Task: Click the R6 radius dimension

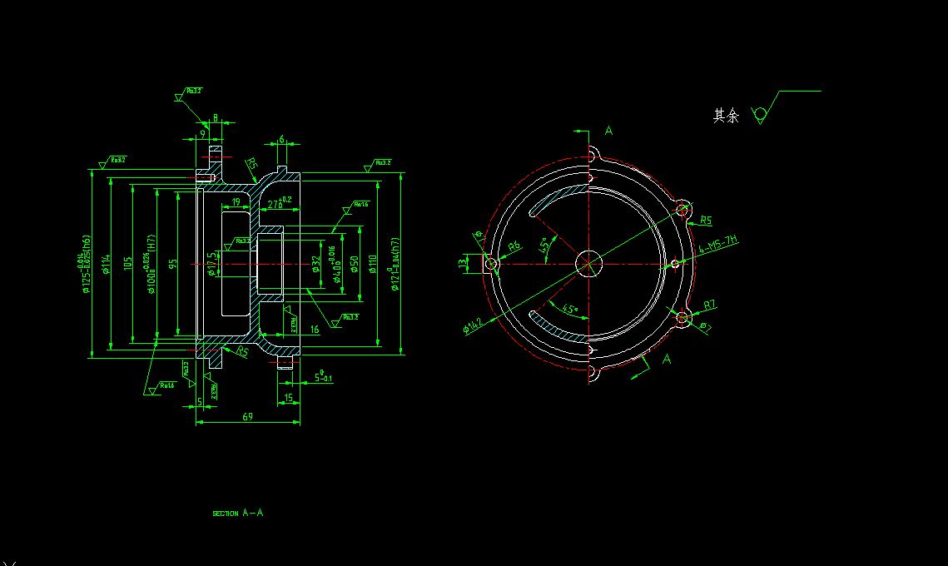Action: pyautogui.click(x=514, y=246)
